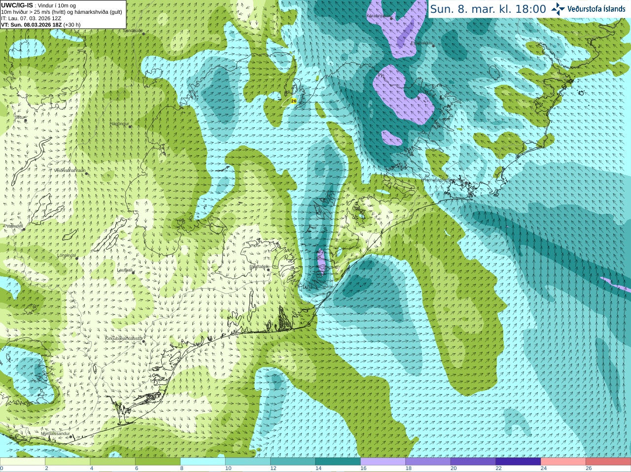This screenshot has width=631, height=472.
Task: Click the legend value 20
Action: click(454, 469)
